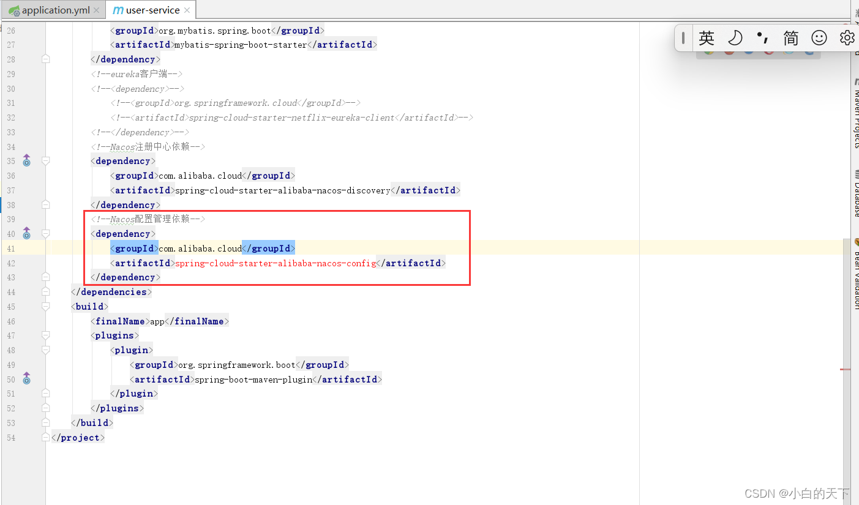Image resolution: width=859 pixels, height=505 pixels.
Task: Toggle IME punctuation mode icon
Action: tap(763, 38)
